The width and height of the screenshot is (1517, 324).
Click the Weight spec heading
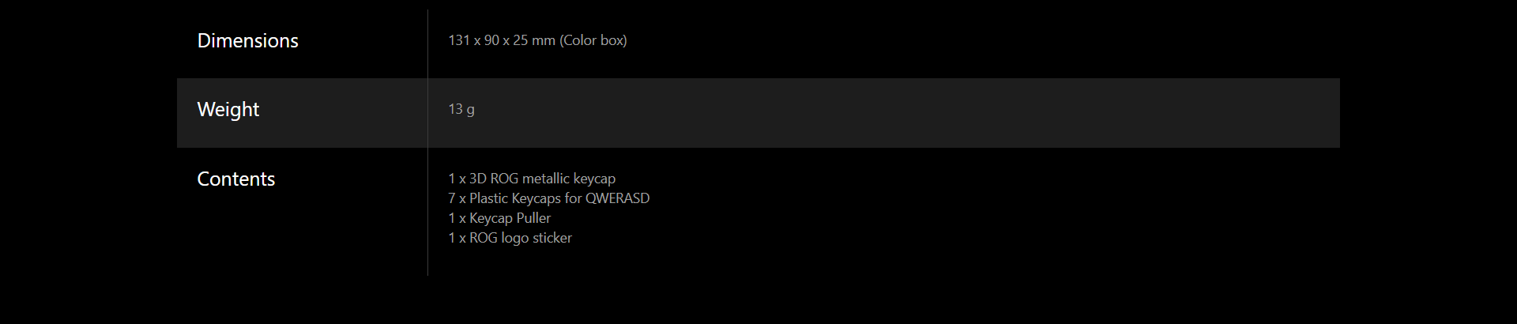[x=228, y=110]
